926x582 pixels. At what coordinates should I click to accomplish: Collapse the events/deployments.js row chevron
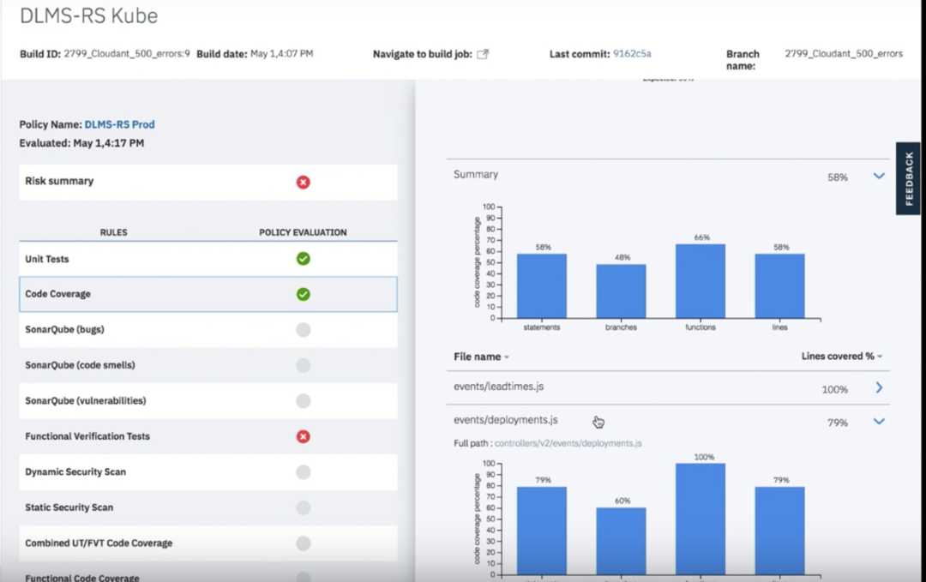point(878,422)
